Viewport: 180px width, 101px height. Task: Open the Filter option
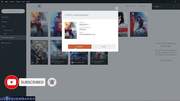[x=143, y=6]
